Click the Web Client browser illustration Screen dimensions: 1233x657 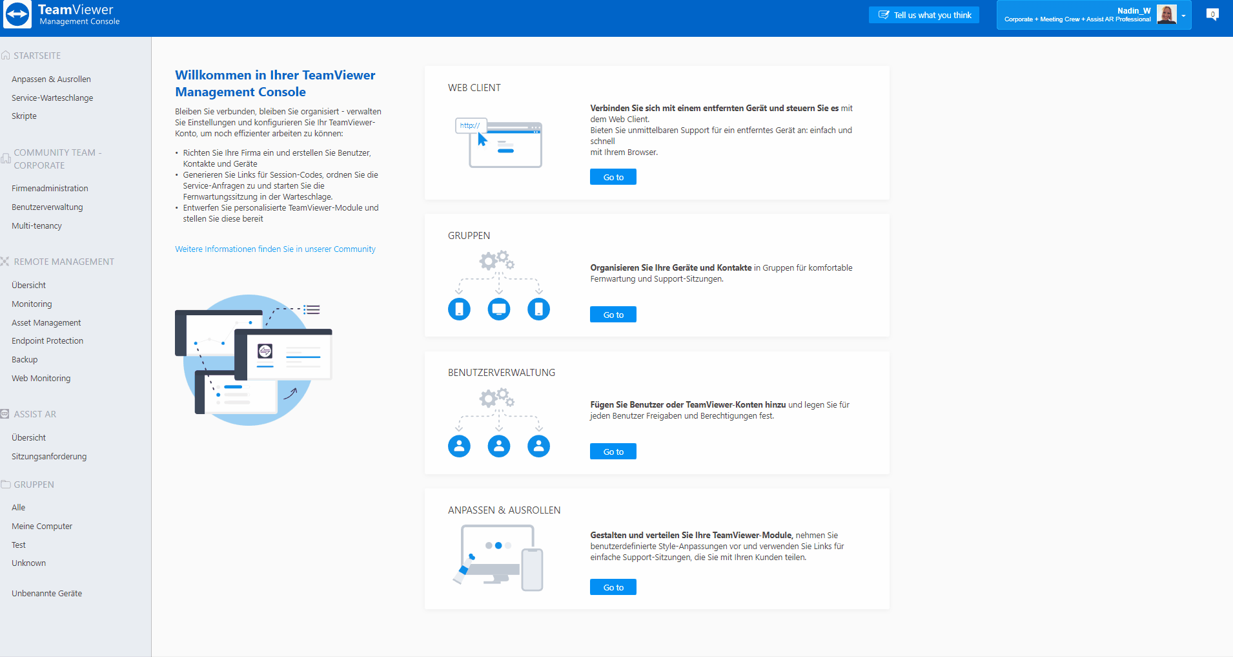pyautogui.click(x=499, y=143)
